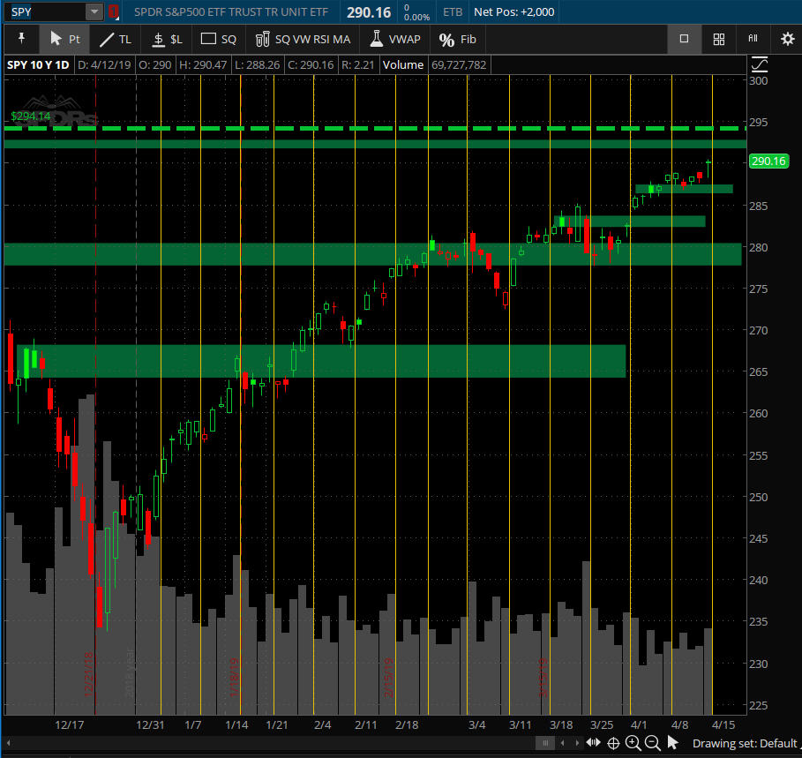802x758 pixels.
Task: Switch to single chart layout view
Action: coord(684,39)
